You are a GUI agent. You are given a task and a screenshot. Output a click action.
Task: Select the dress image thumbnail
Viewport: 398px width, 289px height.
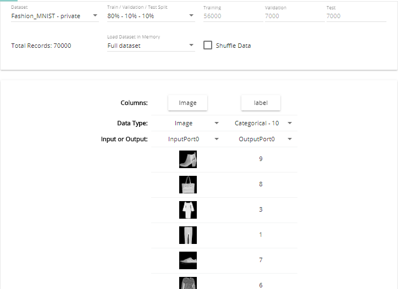pos(188,210)
